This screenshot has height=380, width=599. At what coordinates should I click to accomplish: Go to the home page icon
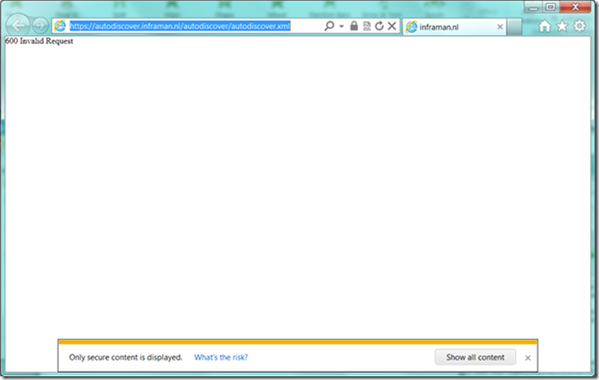[x=545, y=26]
